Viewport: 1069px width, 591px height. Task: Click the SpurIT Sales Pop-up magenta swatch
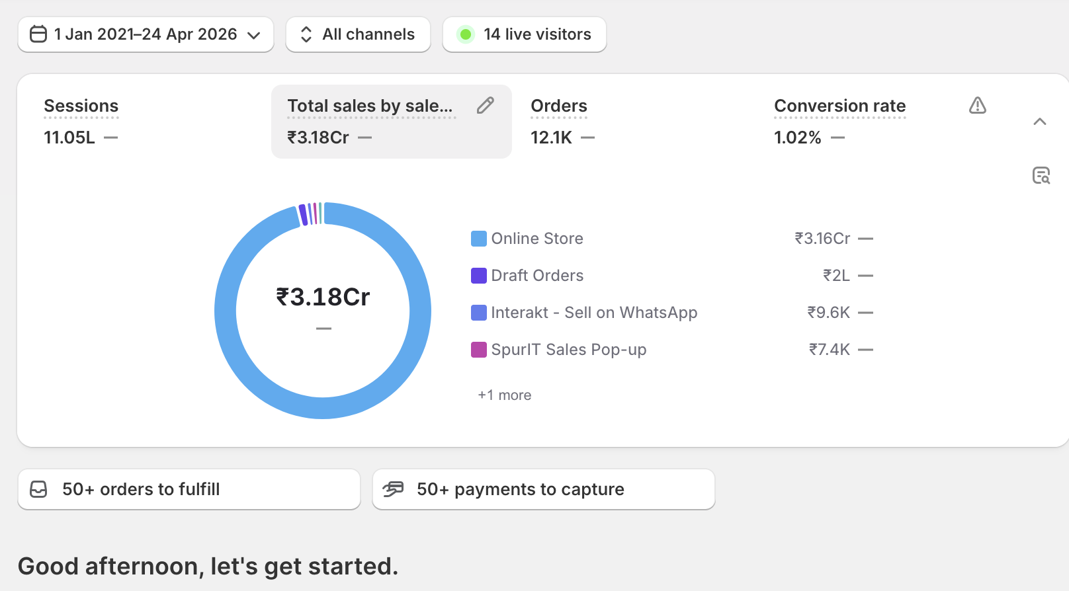point(479,350)
